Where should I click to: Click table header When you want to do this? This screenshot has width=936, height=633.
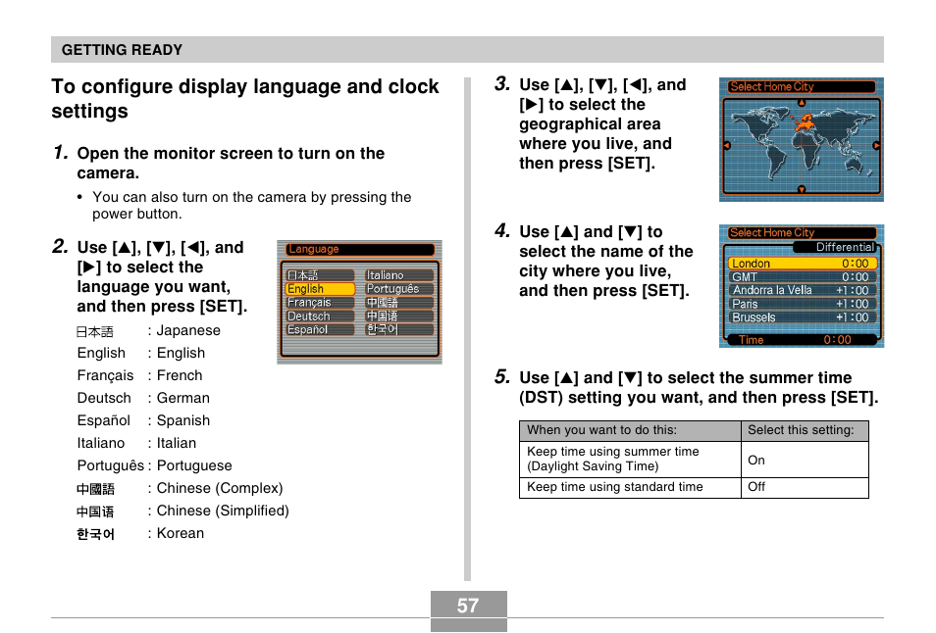[630, 430]
